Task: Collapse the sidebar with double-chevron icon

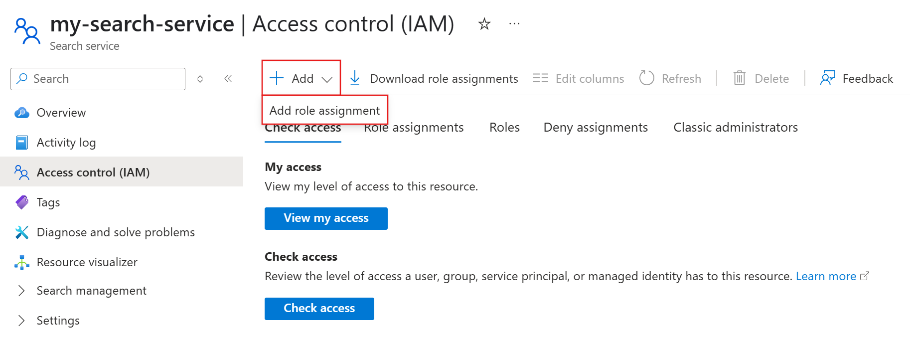Action: click(x=228, y=79)
